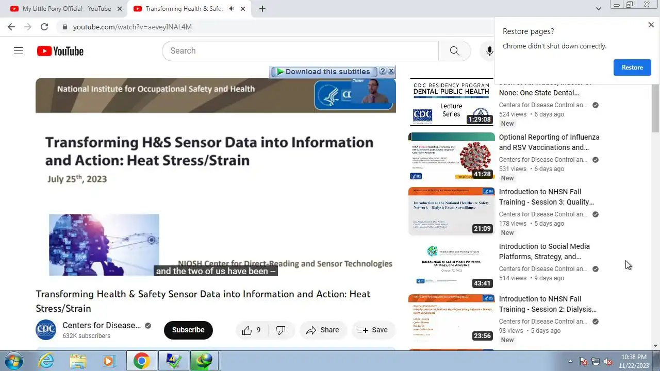This screenshot has width=660, height=371.
Task: Open the YouTube hamburger guide menu
Action: tap(19, 51)
